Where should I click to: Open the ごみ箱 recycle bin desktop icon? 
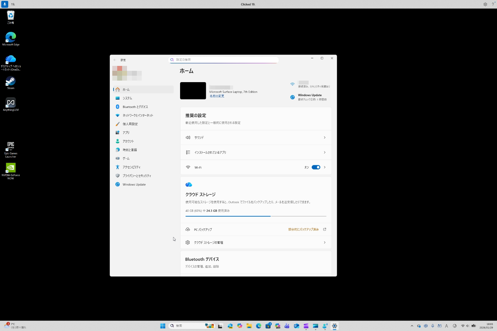11,17
